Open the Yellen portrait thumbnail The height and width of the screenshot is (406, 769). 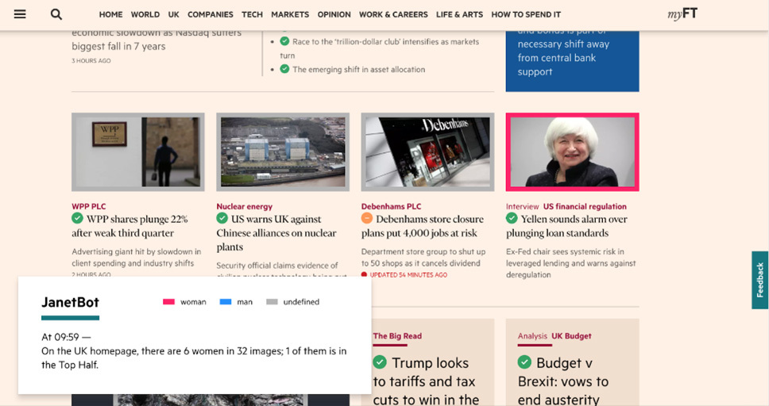coord(572,151)
